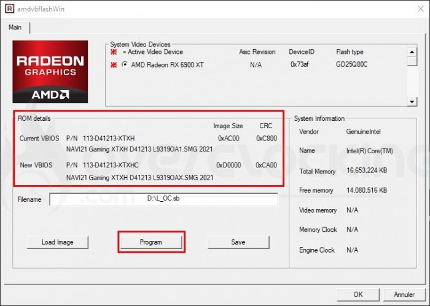Click the AMD Radeon RX 6900 XT device name
This screenshot has width=430, height=306.
(167, 65)
